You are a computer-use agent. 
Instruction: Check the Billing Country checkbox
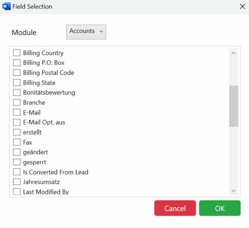point(17,53)
